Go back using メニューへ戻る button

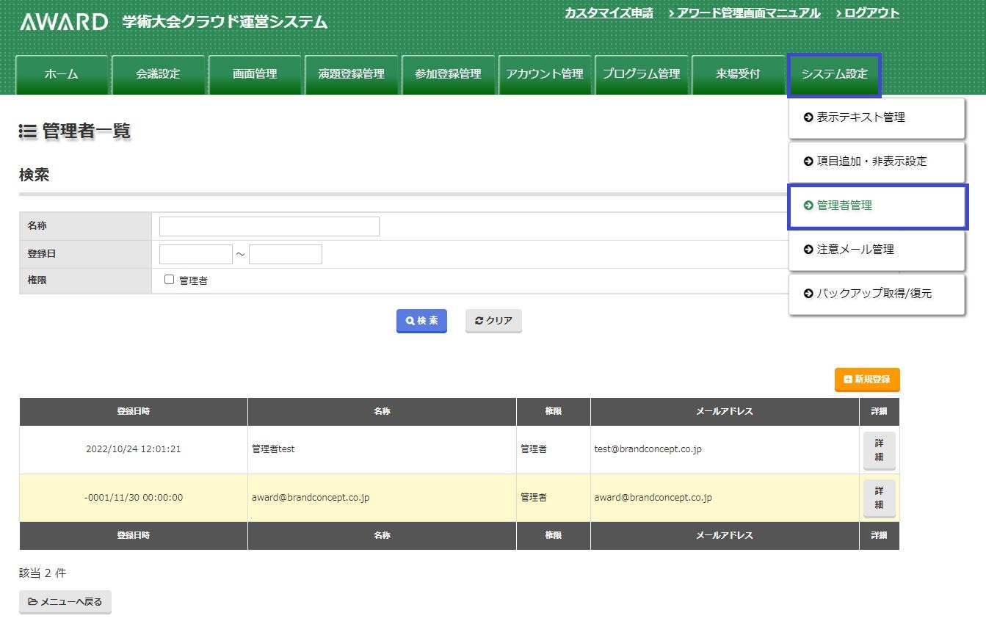coord(65,602)
